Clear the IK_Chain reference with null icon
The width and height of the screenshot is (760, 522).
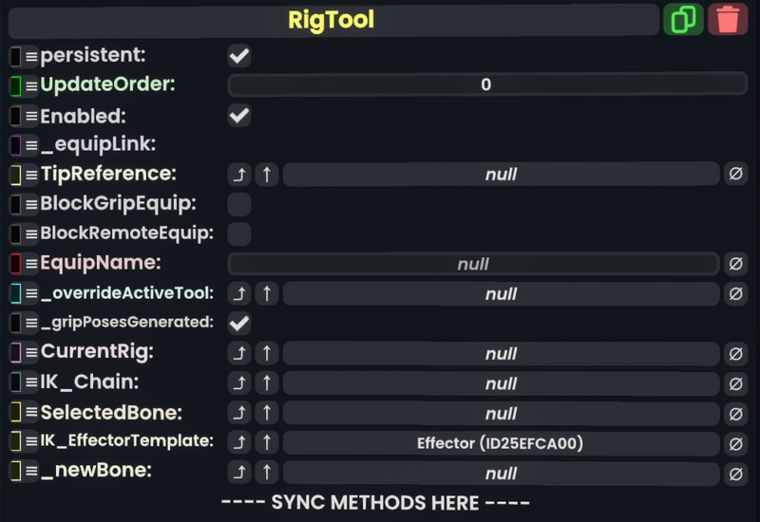tap(735, 383)
